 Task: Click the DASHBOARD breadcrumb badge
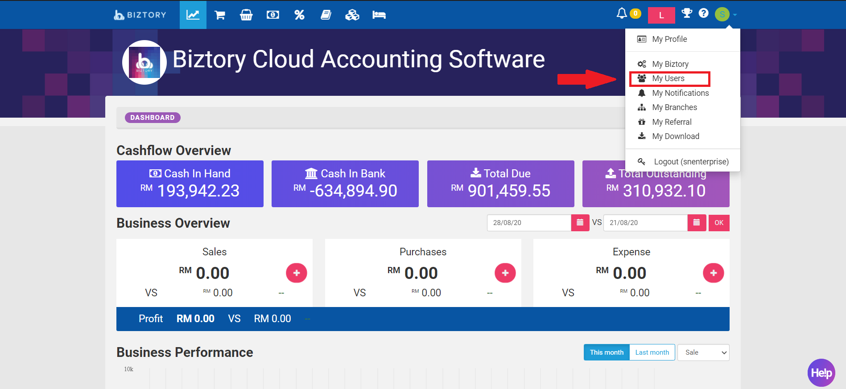coord(153,118)
